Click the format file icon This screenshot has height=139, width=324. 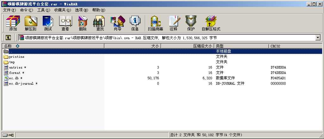(x=6, y=73)
